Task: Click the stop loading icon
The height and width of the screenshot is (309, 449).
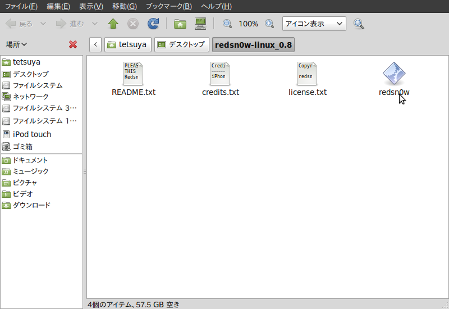Action: click(133, 24)
